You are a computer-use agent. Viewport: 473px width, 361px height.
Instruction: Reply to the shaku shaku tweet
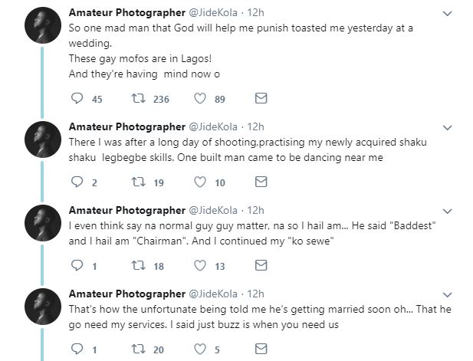click(x=77, y=182)
